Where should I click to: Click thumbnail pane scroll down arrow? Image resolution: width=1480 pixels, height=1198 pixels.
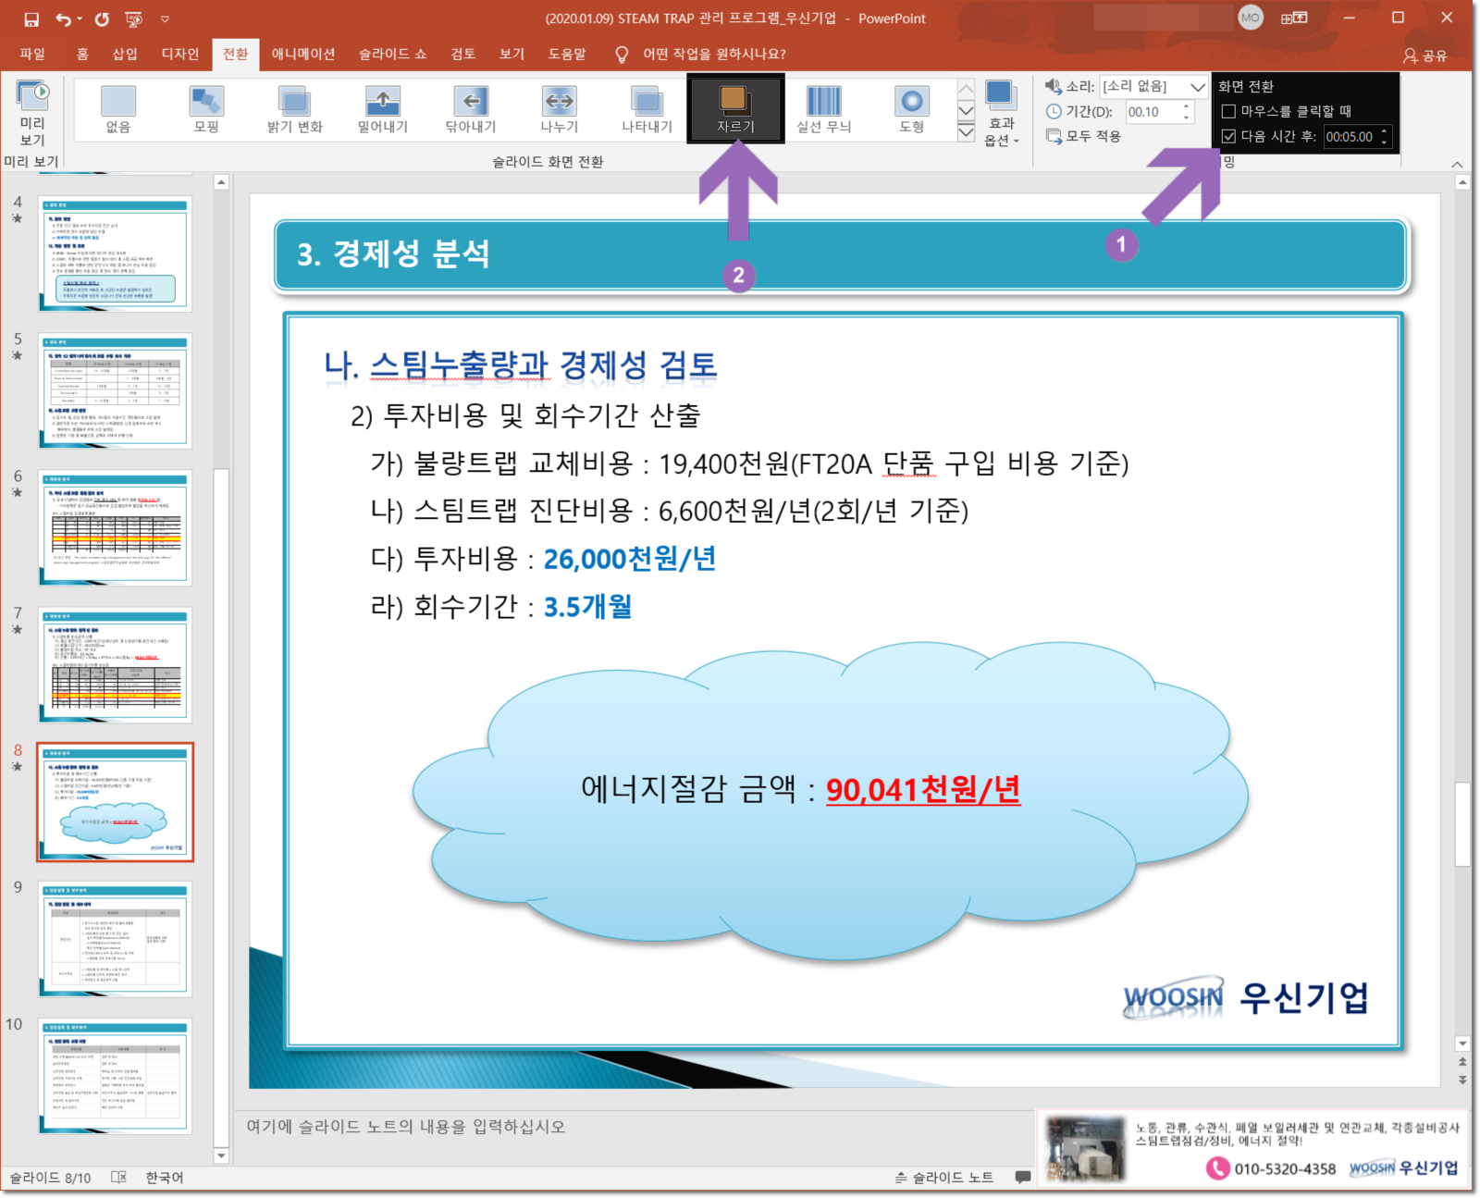[221, 1155]
